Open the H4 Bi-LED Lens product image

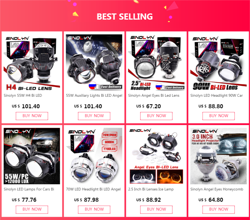[x=32, y=63]
